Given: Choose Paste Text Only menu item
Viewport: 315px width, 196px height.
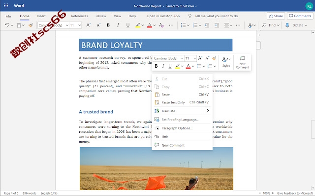Looking at the screenshot, I should [x=182, y=102].
